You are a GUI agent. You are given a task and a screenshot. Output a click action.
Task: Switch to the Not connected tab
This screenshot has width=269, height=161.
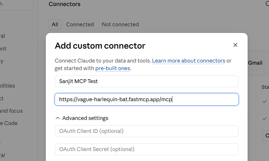(x=120, y=24)
